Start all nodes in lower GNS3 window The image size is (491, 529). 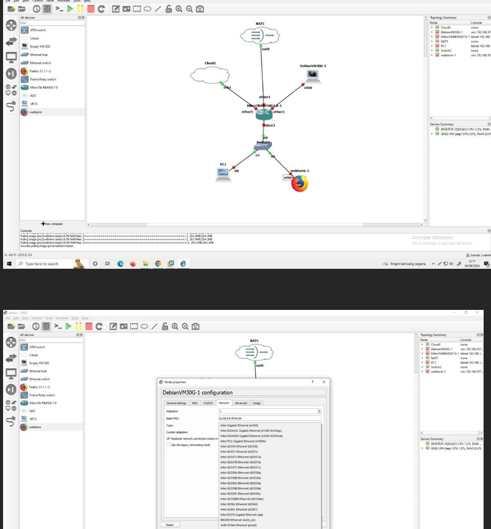coord(69,326)
